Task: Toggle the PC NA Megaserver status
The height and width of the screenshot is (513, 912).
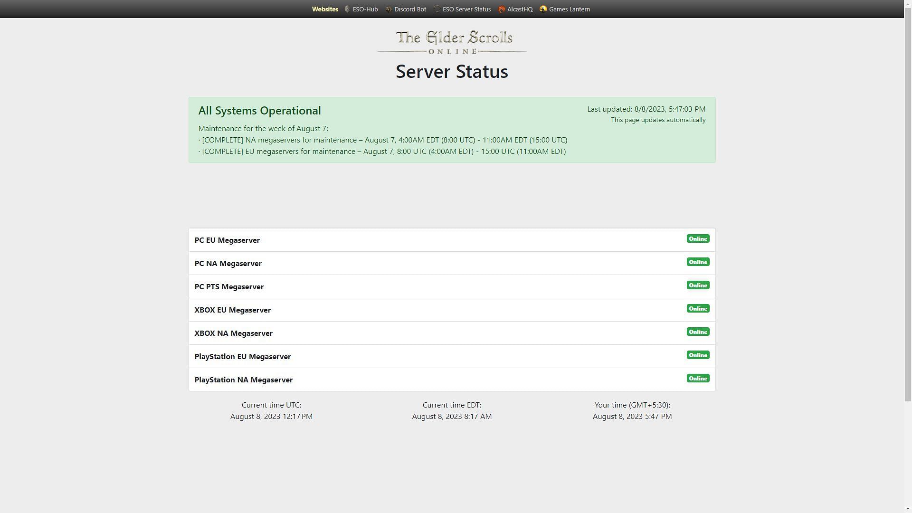Action: tap(698, 262)
